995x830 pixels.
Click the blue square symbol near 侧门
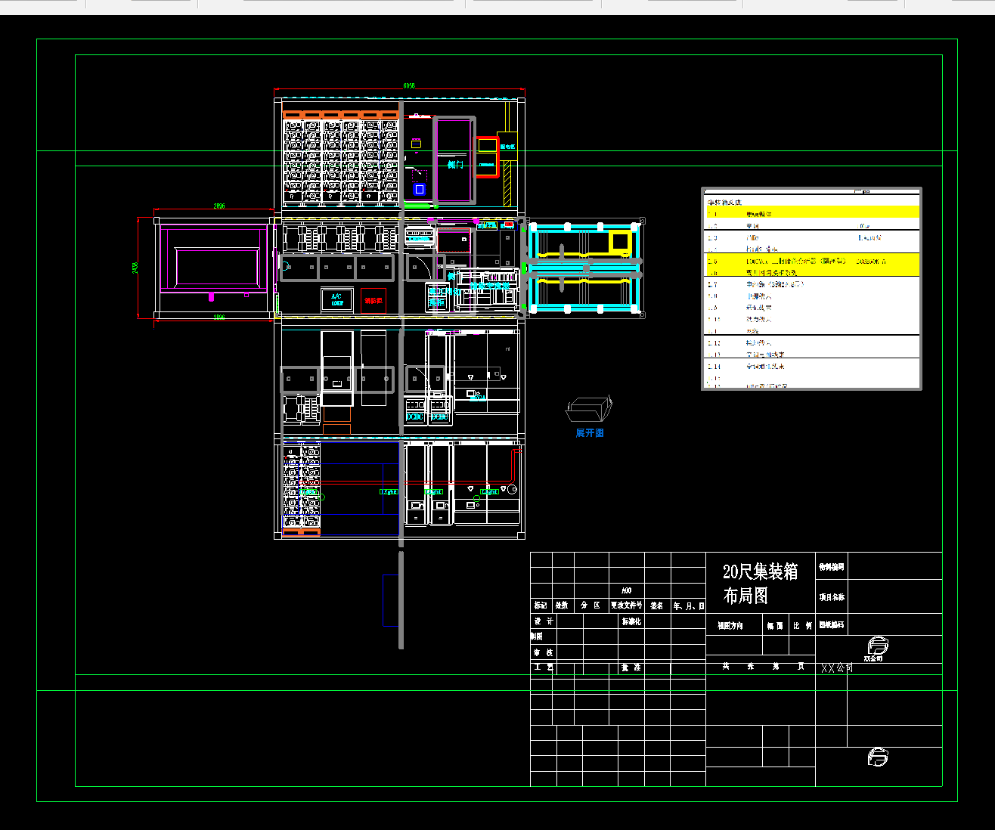[x=419, y=189]
